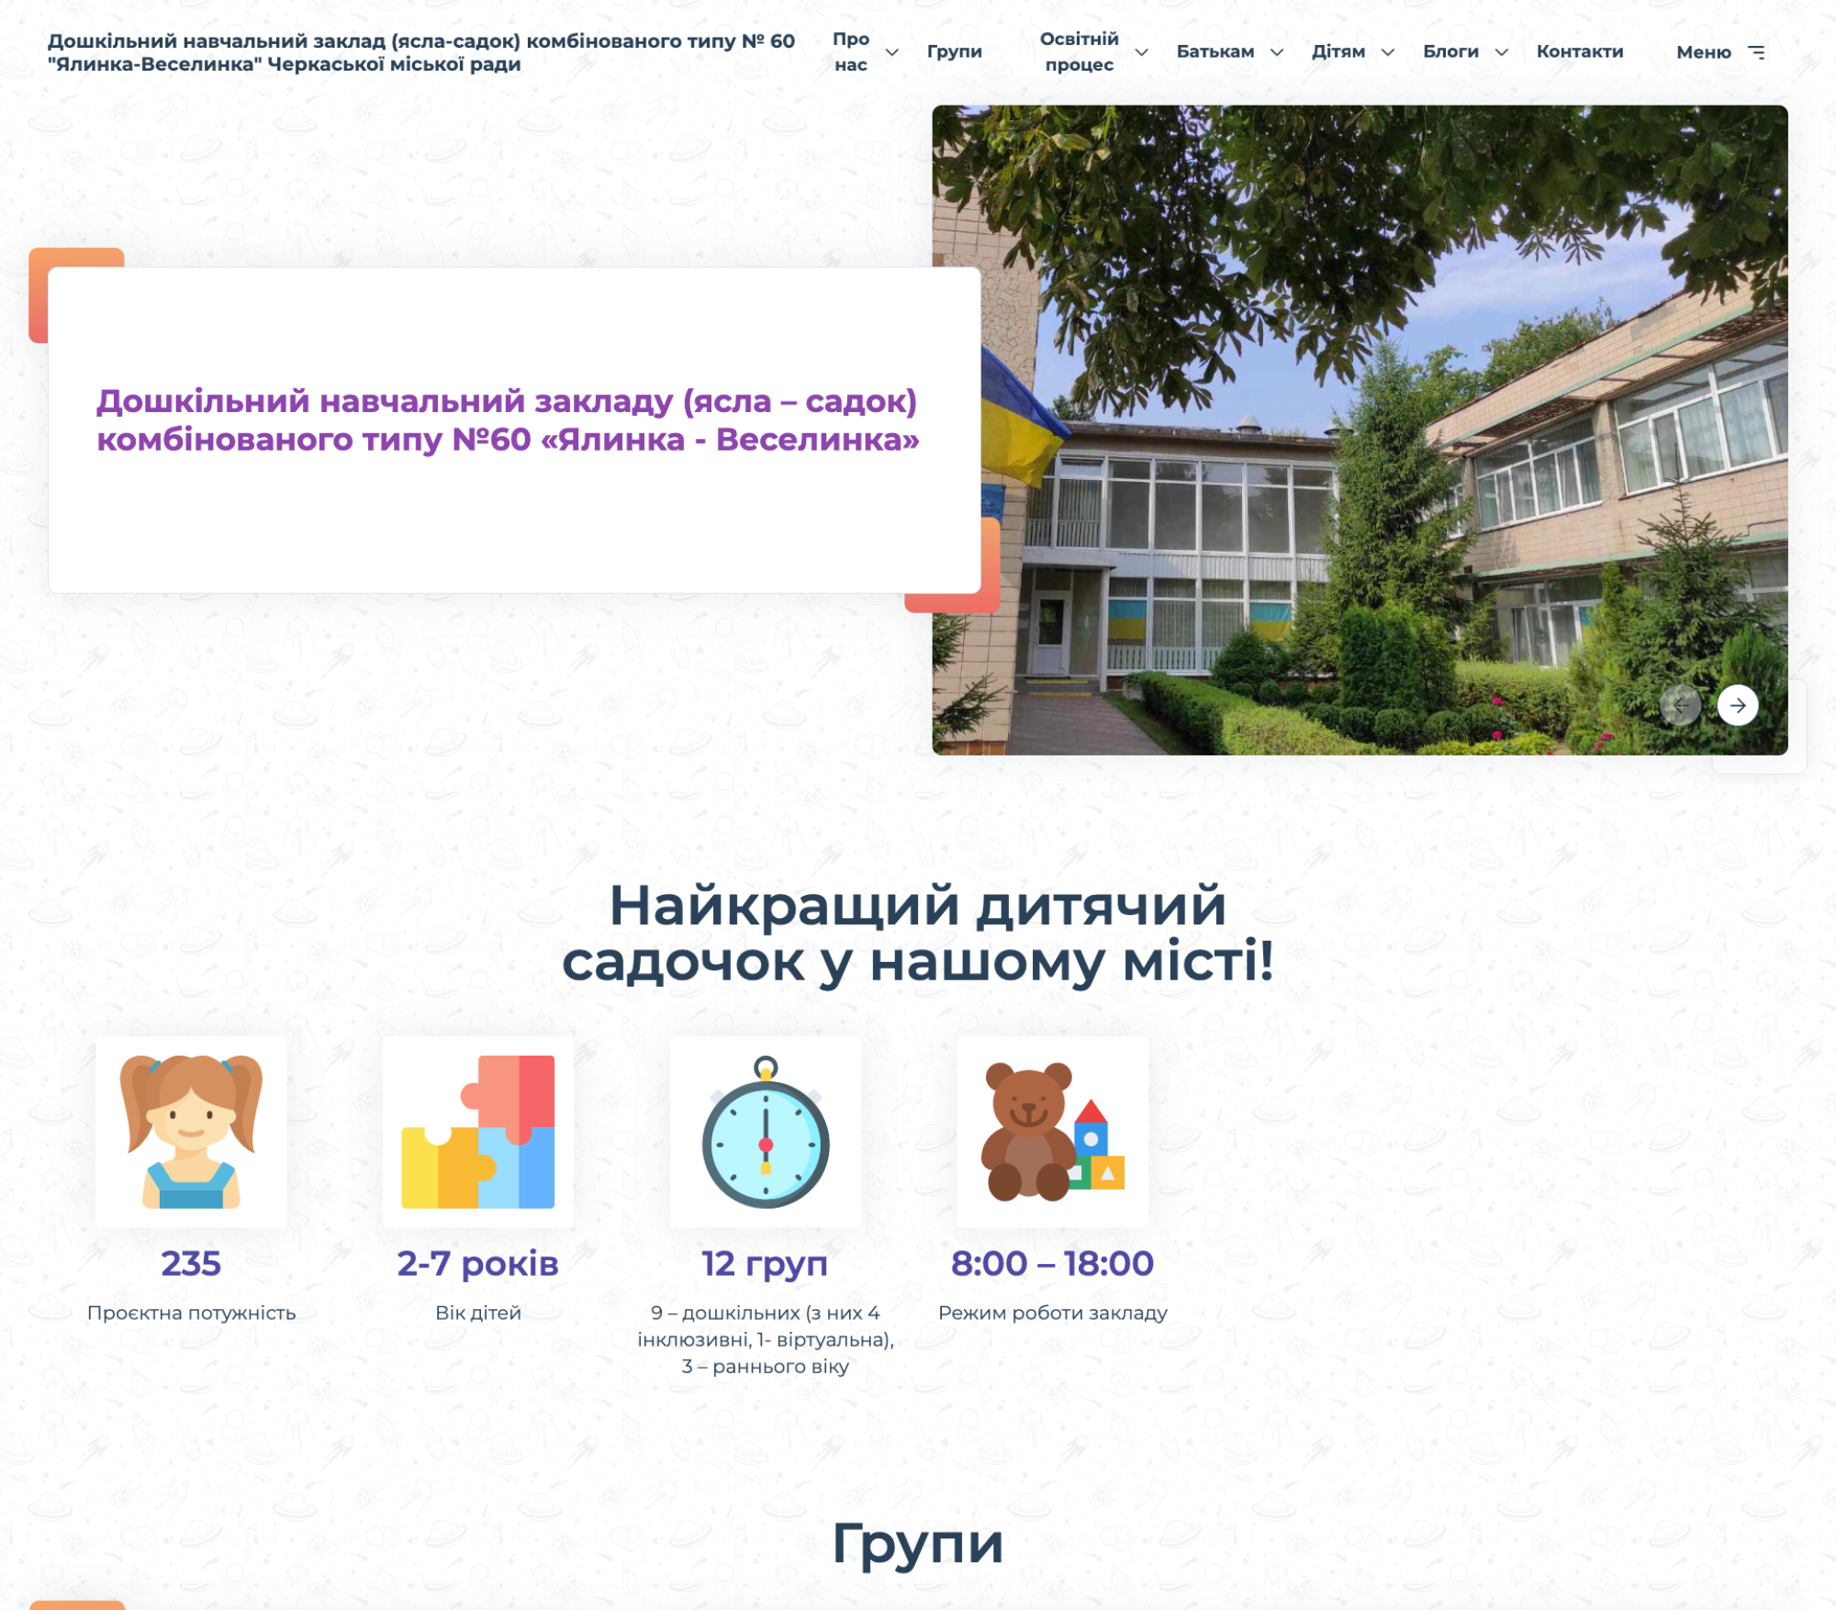
Task: Expand the Освітній процес dropdown chevron
Action: click(x=1141, y=52)
